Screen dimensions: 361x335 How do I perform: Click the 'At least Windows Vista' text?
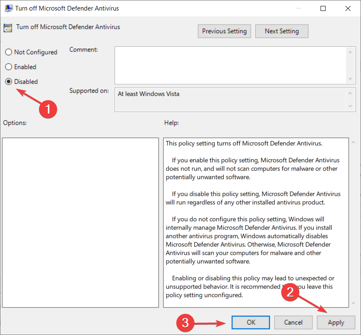click(149, 94)
